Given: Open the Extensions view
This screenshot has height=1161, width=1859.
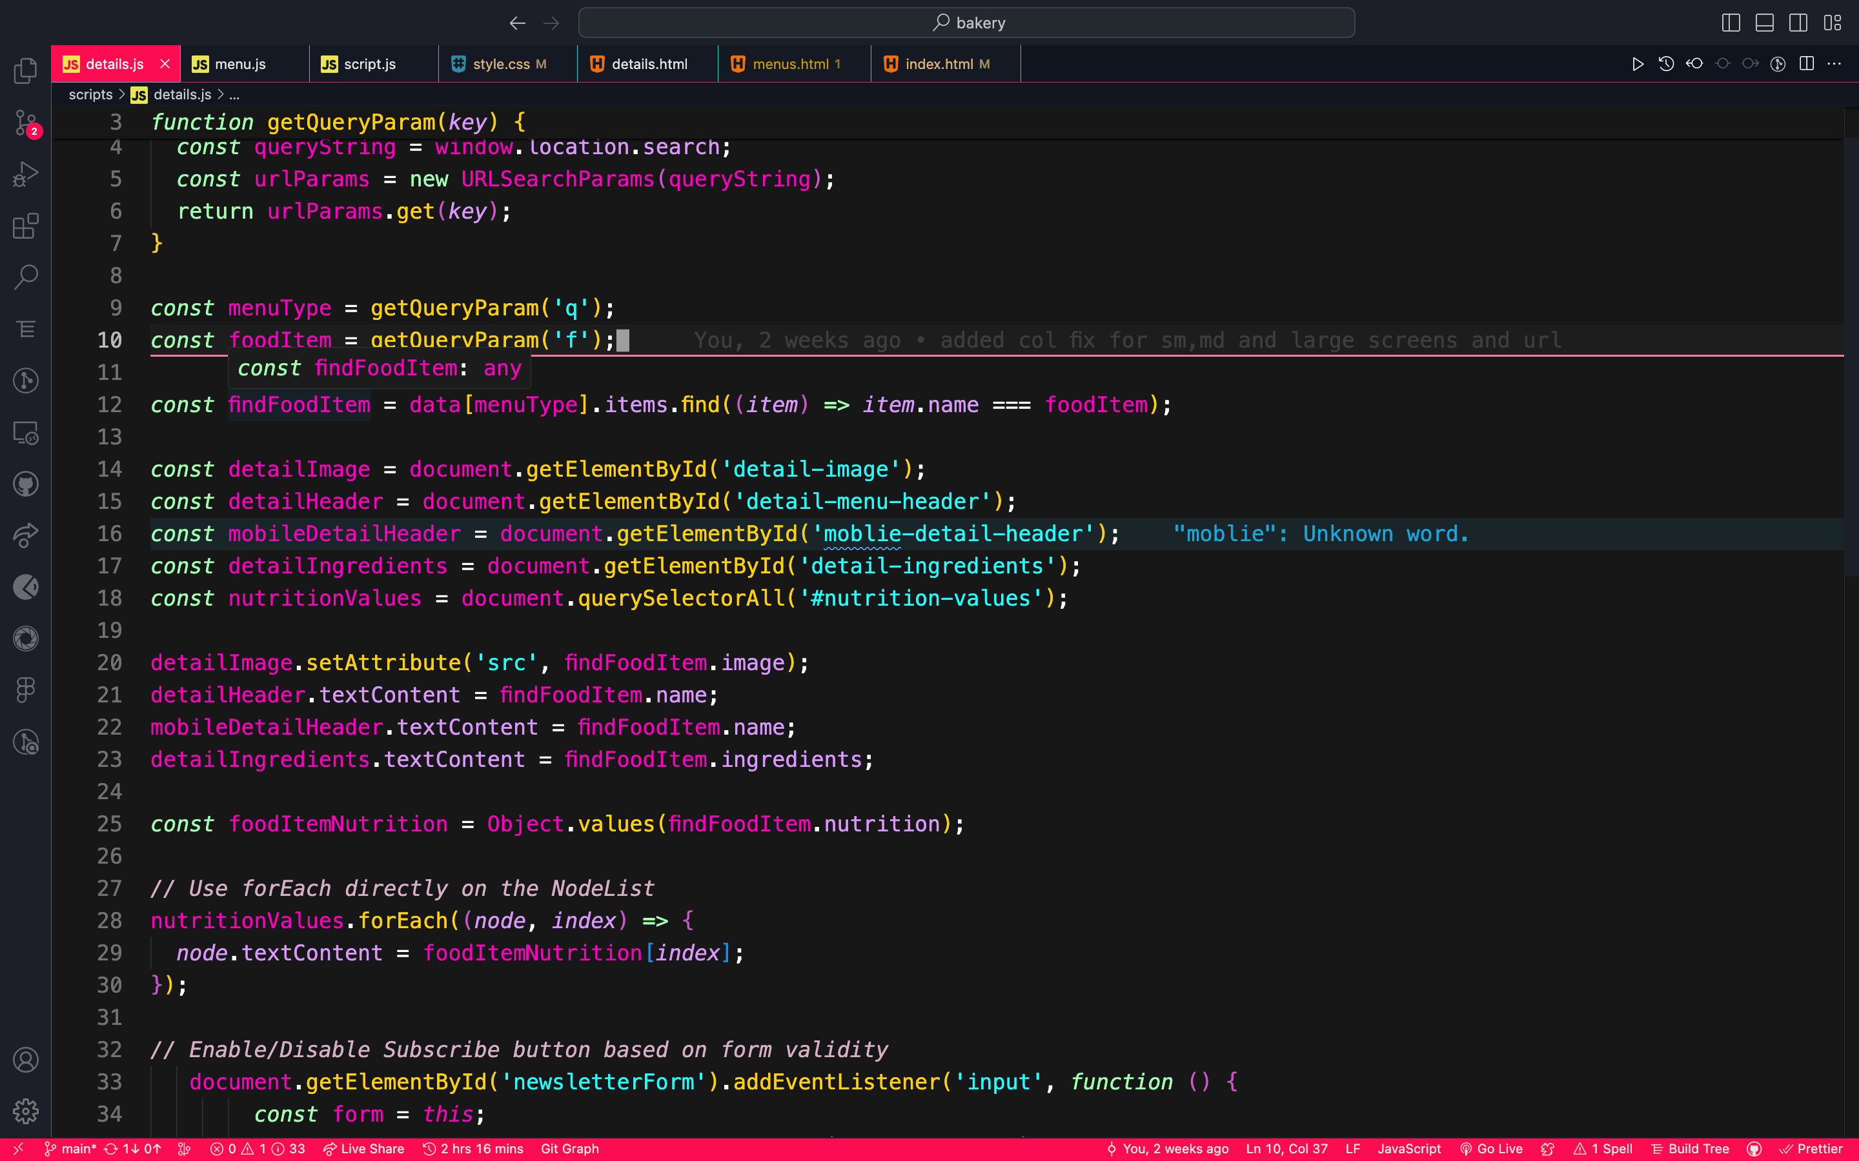Looking at the screenshot, I should [25, 226].
